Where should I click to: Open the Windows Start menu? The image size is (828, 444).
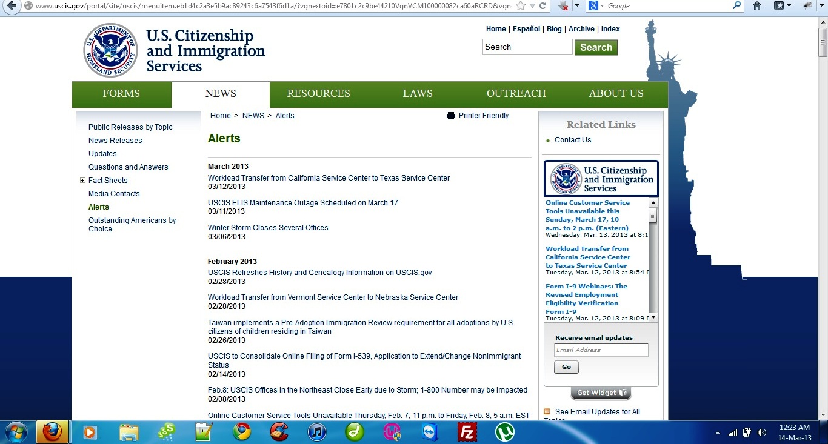16,432
